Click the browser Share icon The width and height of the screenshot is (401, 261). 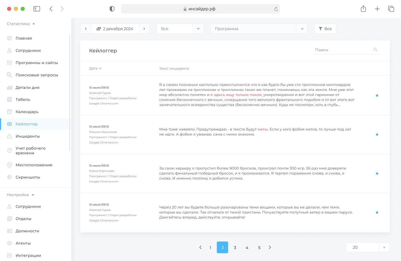coord(363,9)
